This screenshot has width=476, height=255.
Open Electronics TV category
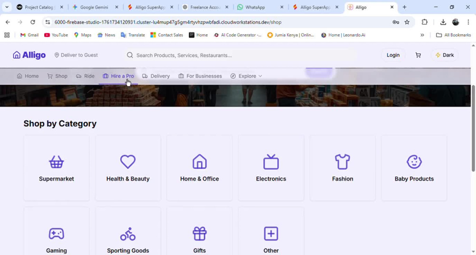pyautogui.click(x=271, y=168)
